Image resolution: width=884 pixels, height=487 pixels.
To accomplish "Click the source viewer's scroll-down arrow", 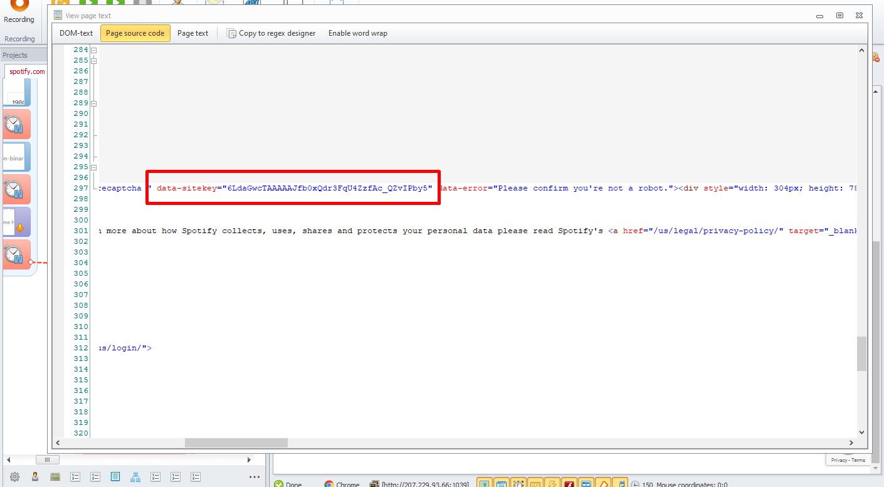I will pyautogui.click(x=861, y=432).
